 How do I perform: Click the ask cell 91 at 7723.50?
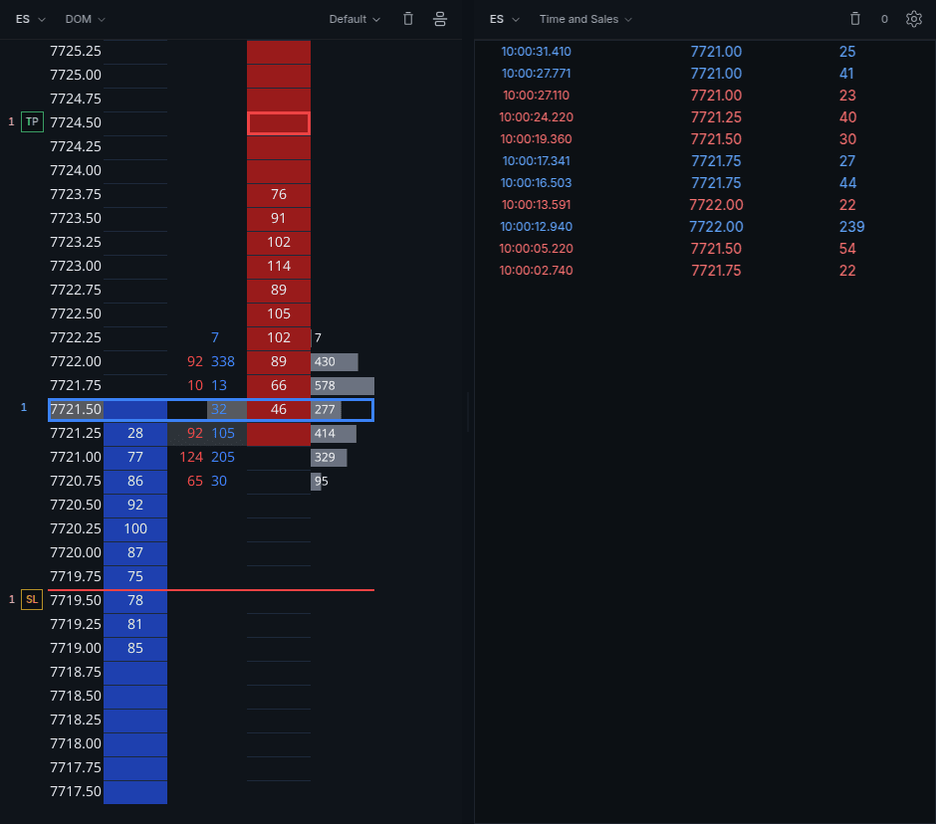[279, 218]
